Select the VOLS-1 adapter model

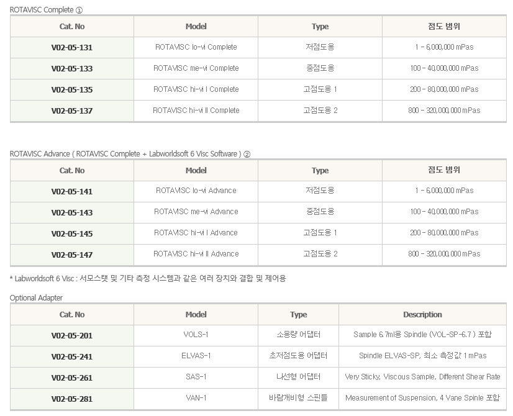pos(196,335)
